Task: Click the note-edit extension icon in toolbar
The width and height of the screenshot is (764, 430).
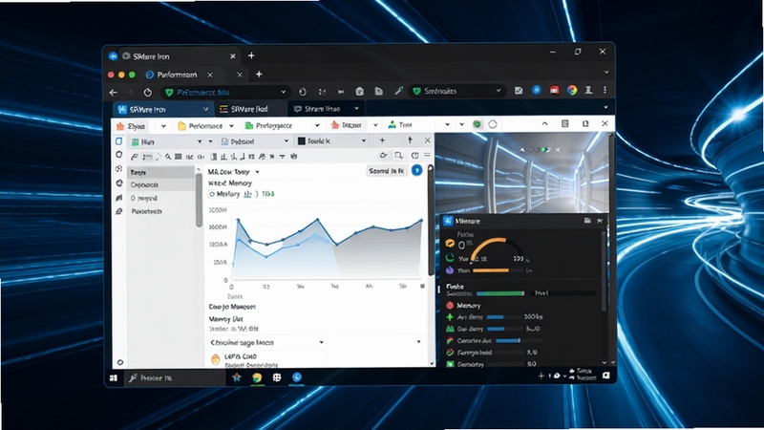Action: [x=519, y=91]
